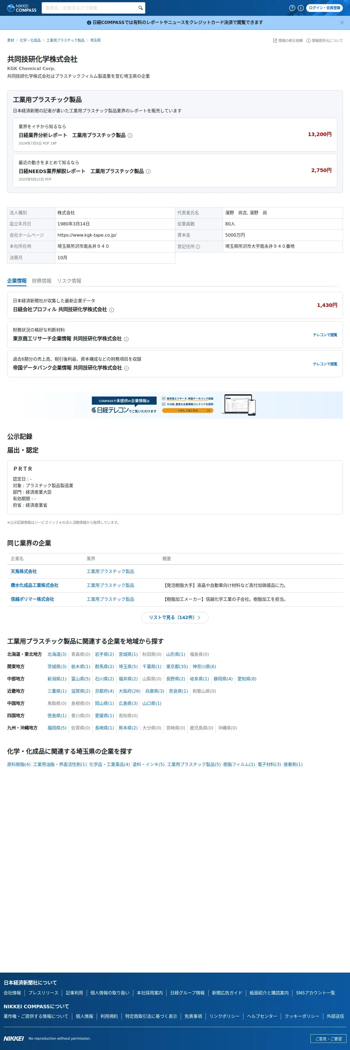Click info icon beside 帝国データバンク企業情報
The height and width of the screenshot is (1050, 350).
126,368
